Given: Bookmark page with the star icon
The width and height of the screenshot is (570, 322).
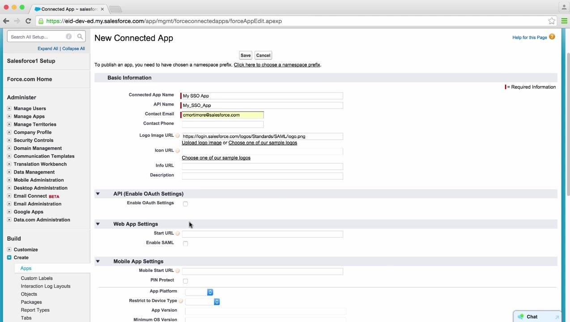Looking at the screenshot, I should click(x=552, y=21).
